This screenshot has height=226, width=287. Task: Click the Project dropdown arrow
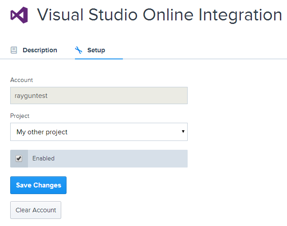tap(183, 132)
